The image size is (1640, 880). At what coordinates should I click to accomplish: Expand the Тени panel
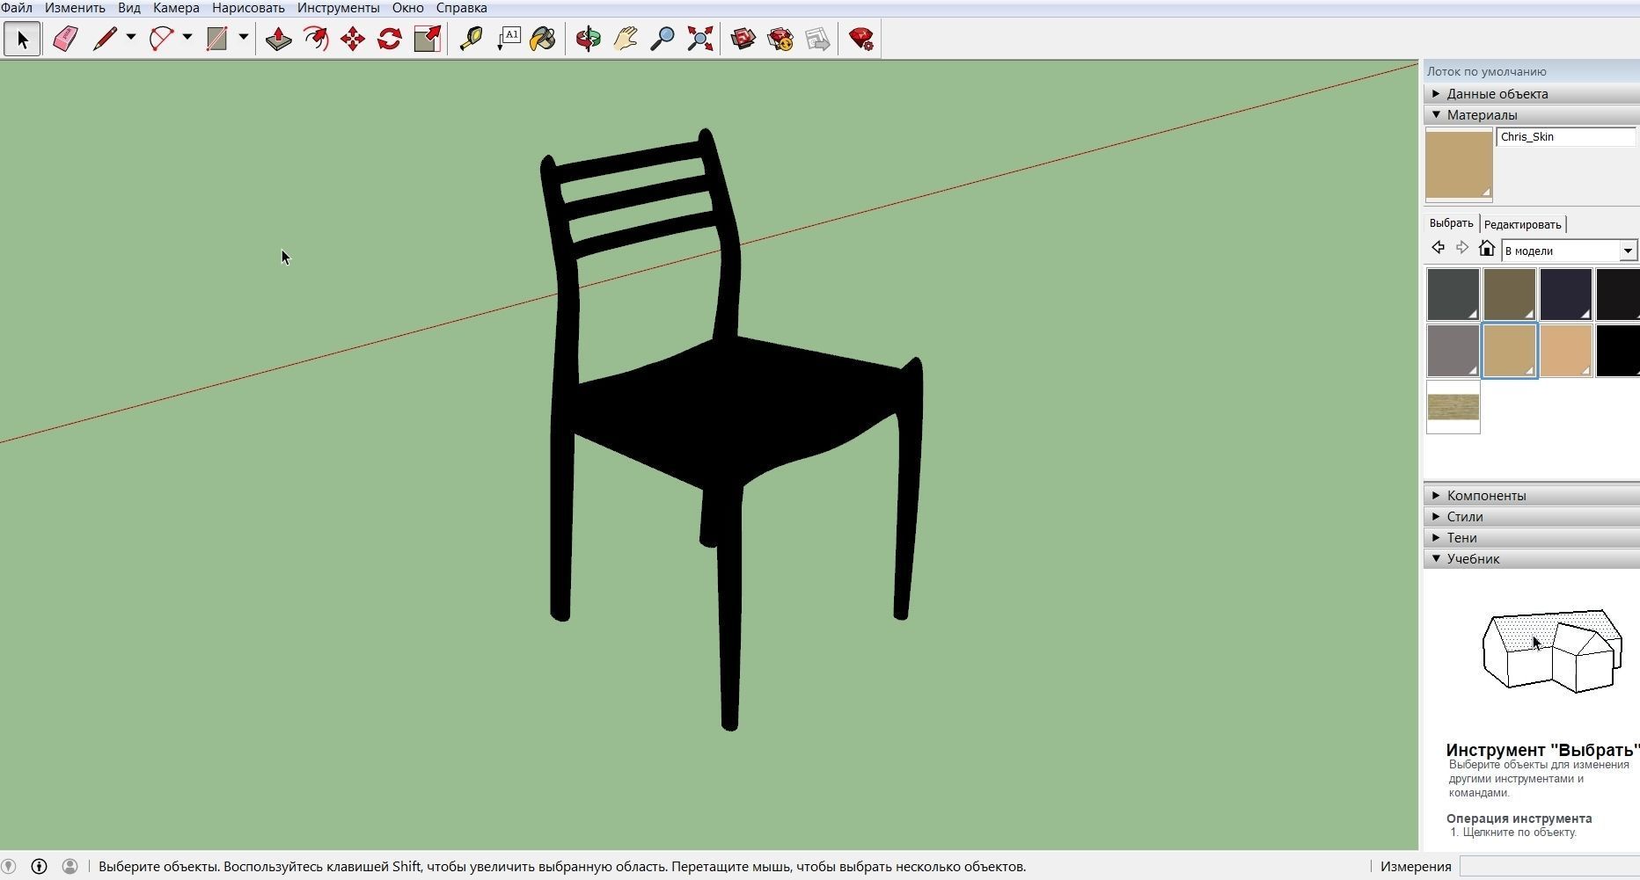pos(1531,538)
